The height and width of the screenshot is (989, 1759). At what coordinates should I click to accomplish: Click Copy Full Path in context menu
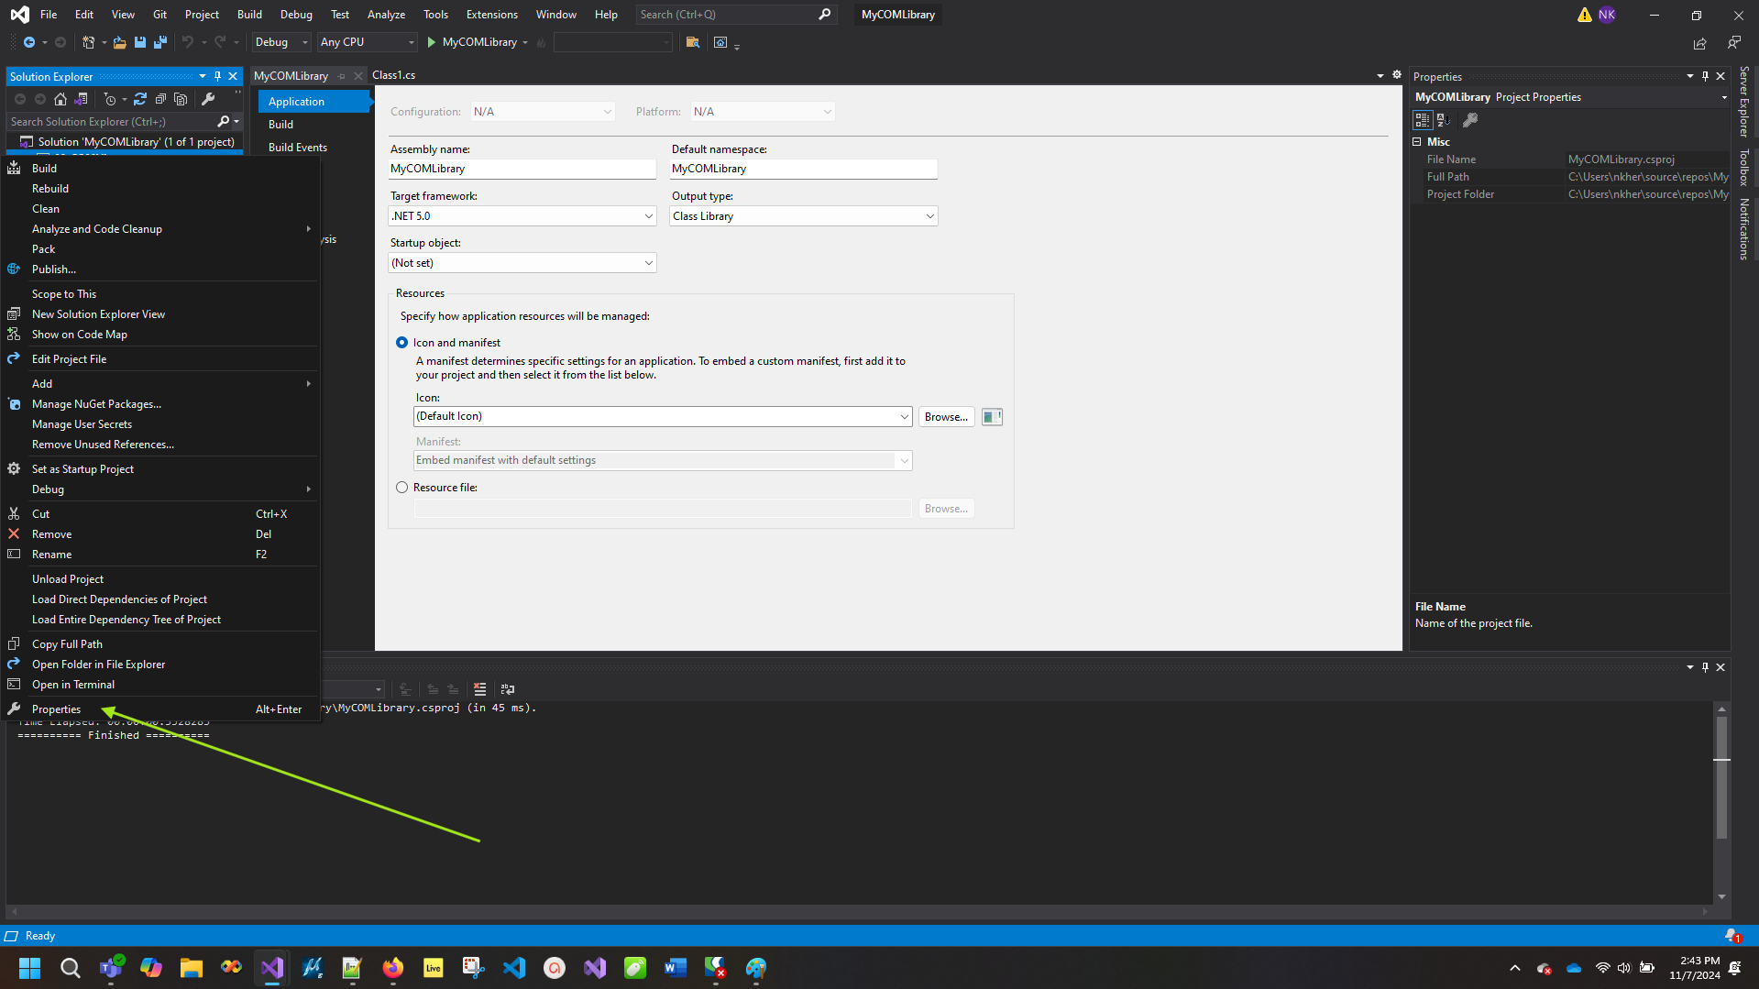160,644
